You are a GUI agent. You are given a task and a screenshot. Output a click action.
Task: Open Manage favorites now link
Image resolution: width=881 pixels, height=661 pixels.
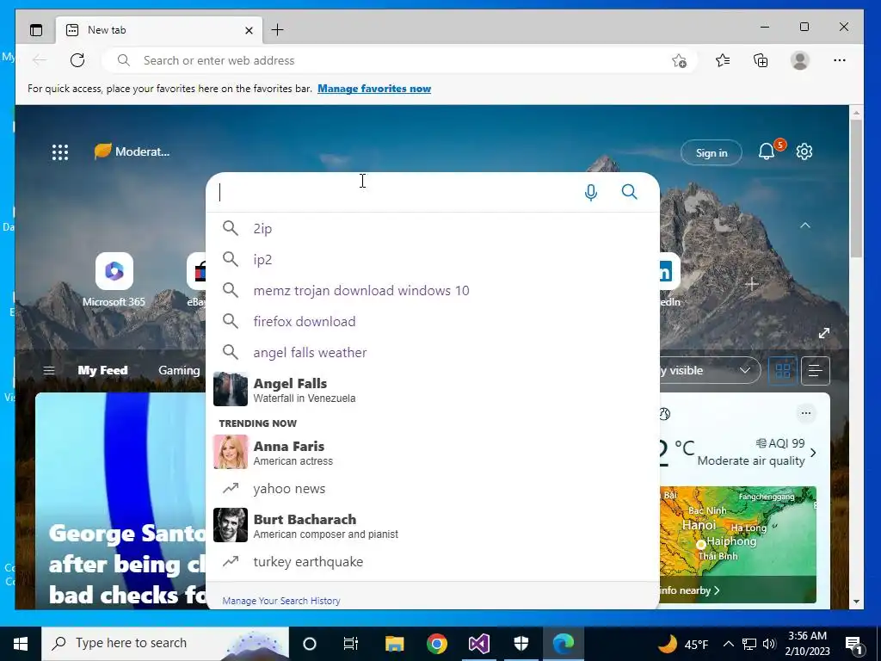pyautogui.click(x=374, y=89)
